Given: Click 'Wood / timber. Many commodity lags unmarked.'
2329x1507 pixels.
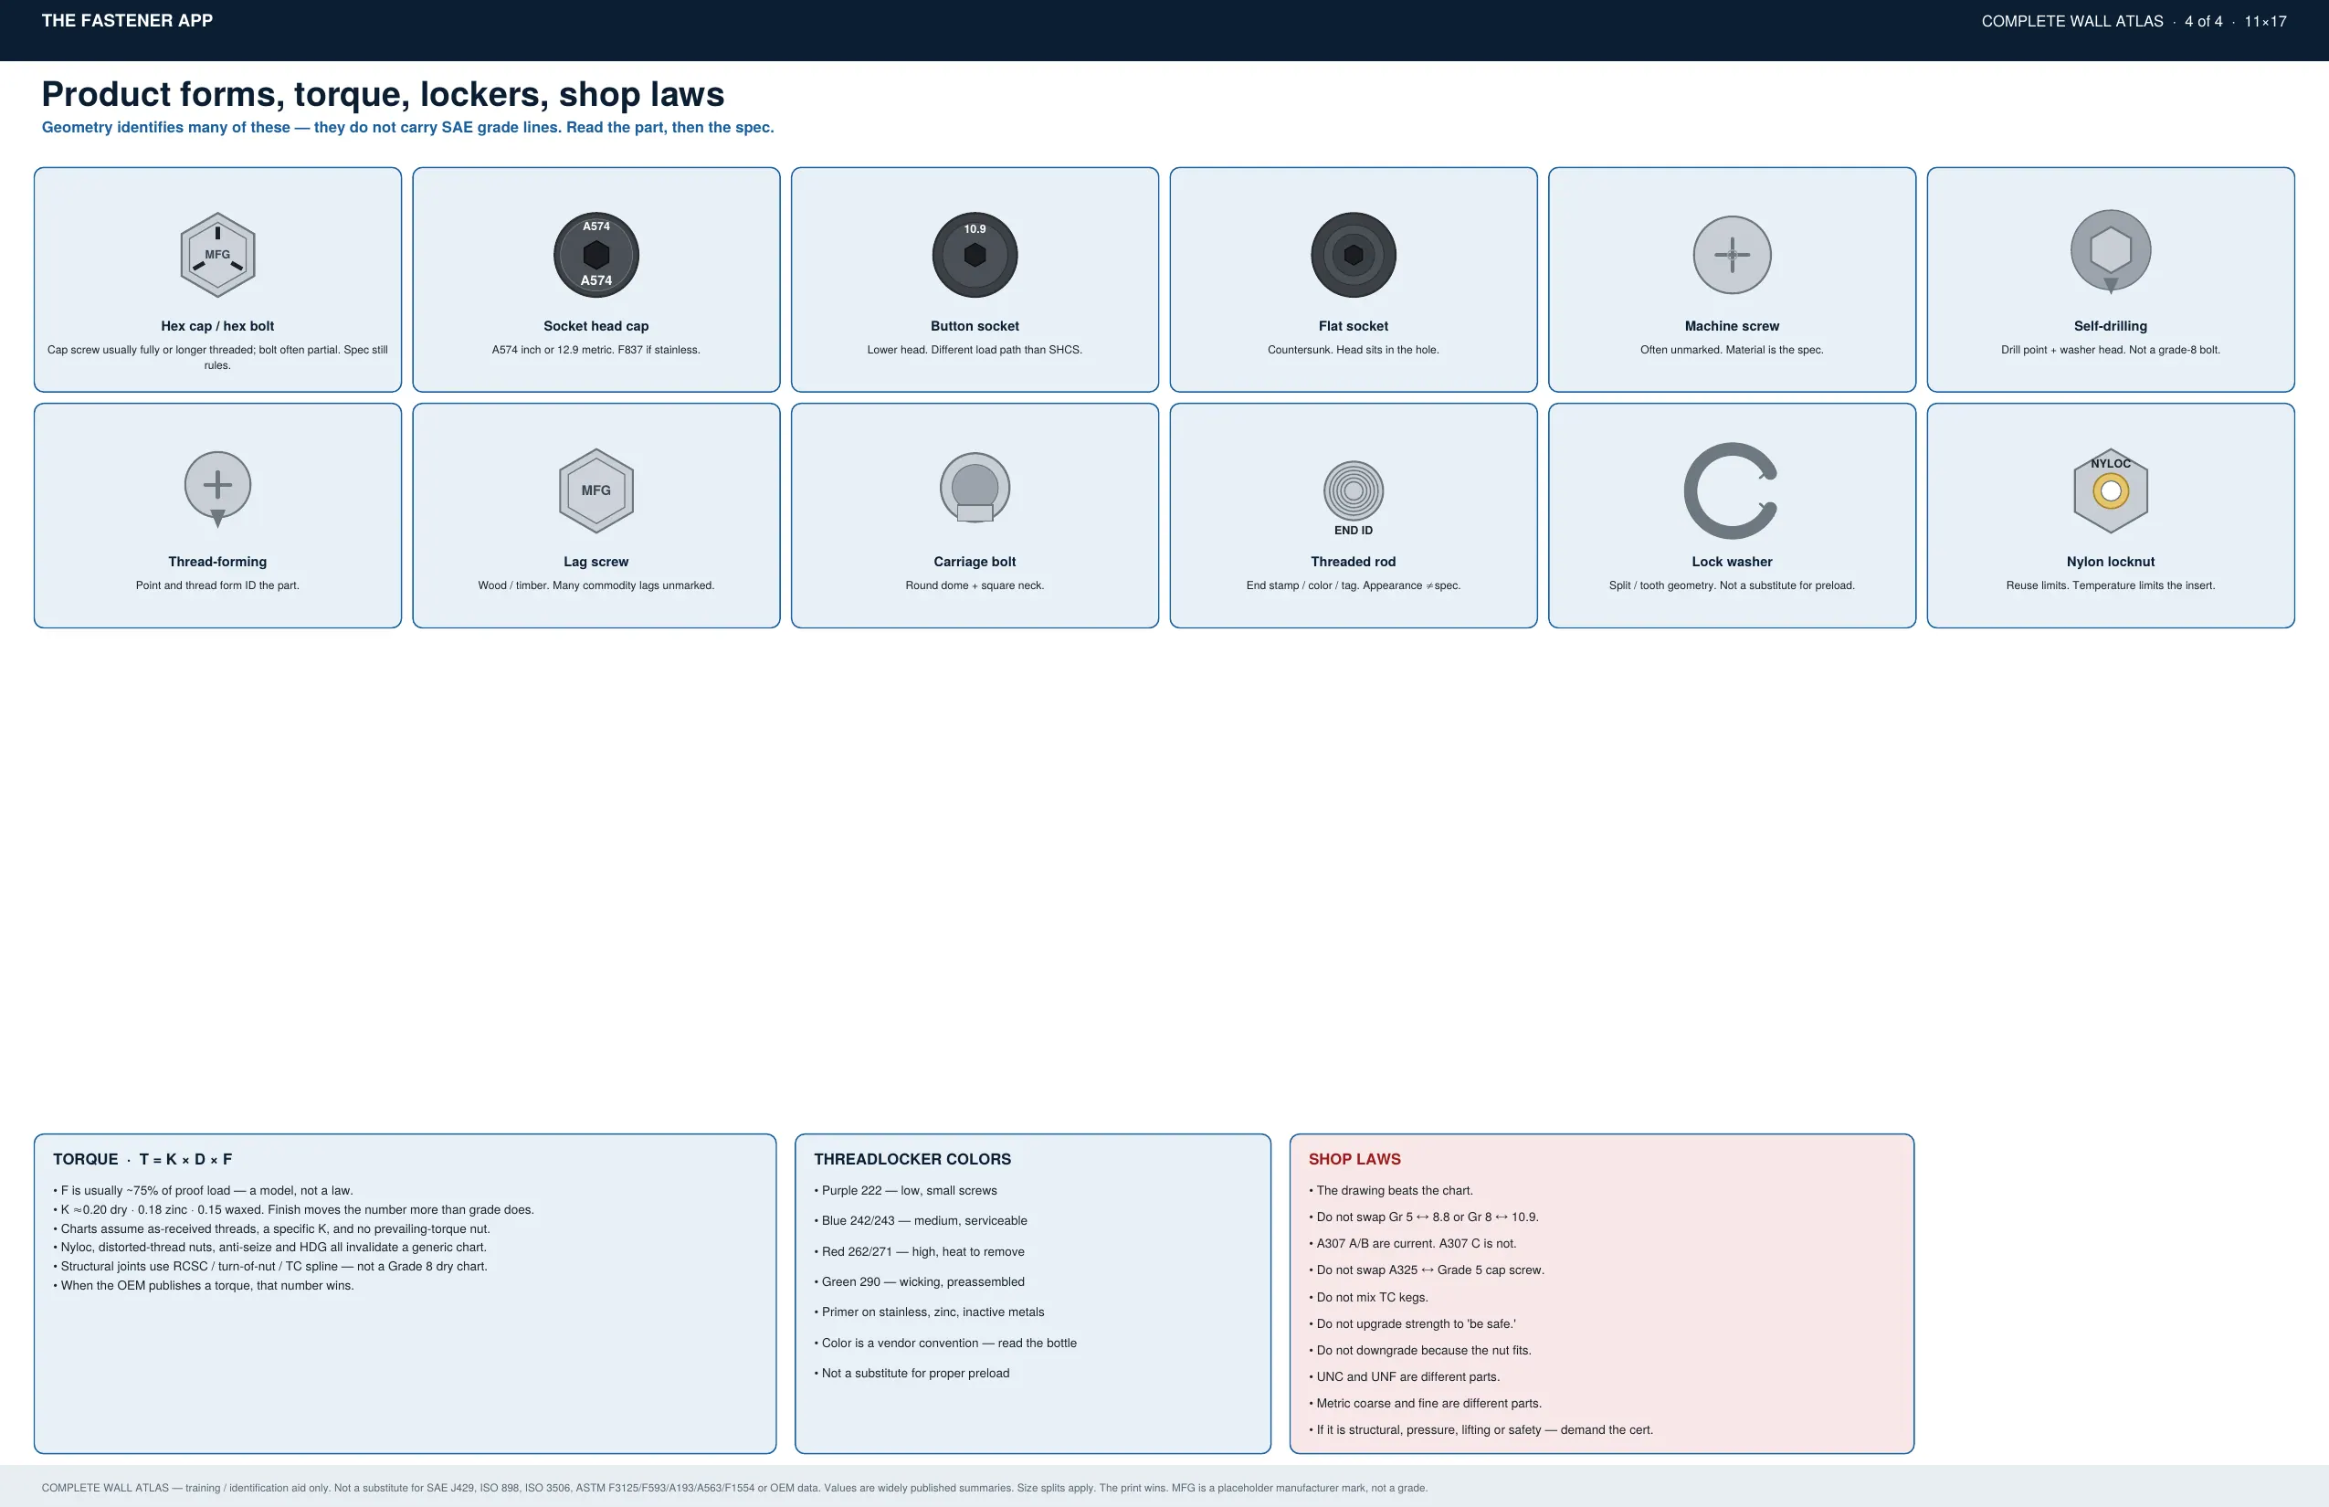Looking at the screenshot, I should click(595, 585).
